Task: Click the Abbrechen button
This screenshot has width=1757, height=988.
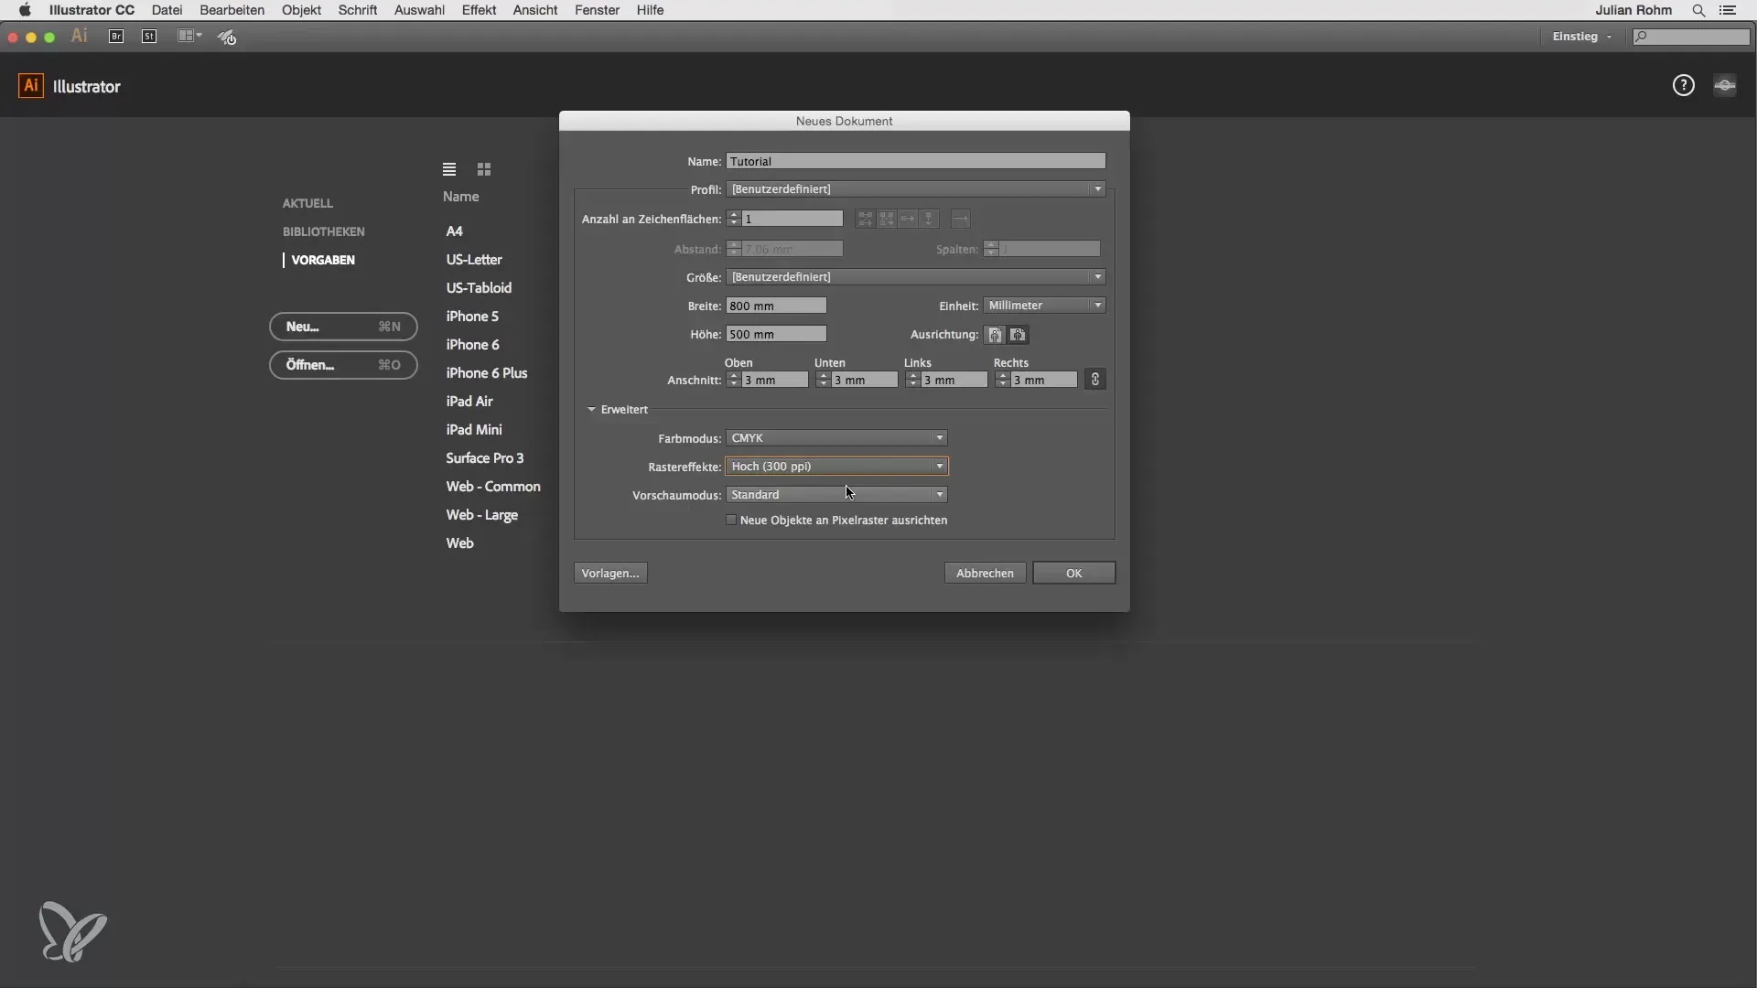Action: point(985,574)
